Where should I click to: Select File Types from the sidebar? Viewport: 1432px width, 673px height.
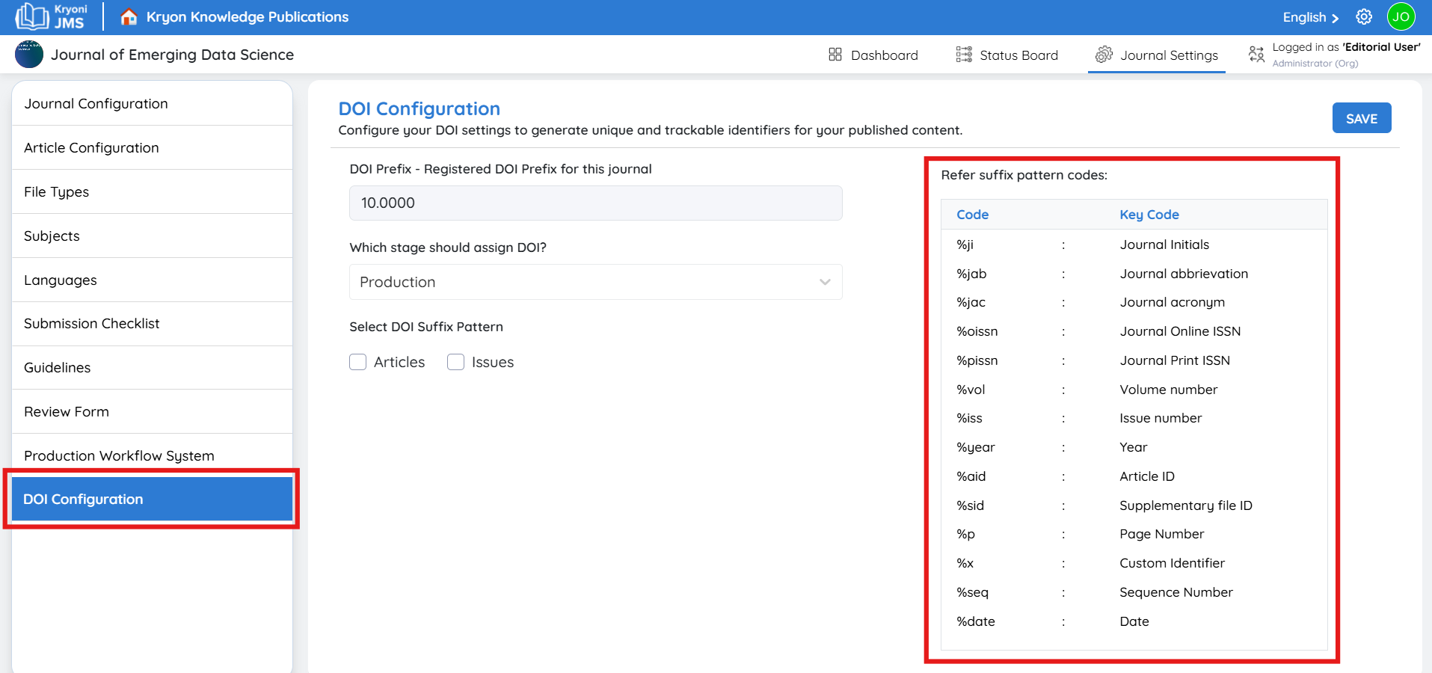tap(56, 192)
